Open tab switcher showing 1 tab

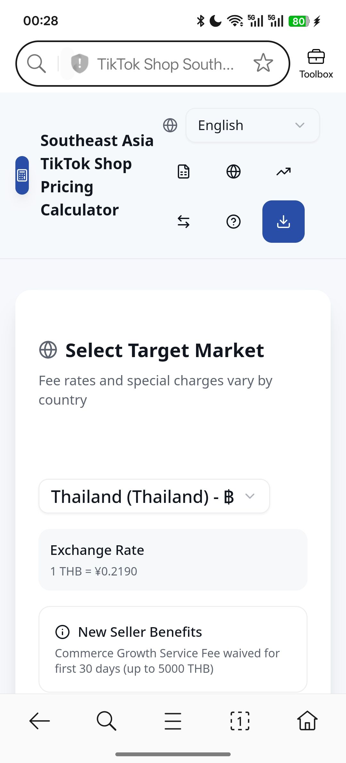240,721
